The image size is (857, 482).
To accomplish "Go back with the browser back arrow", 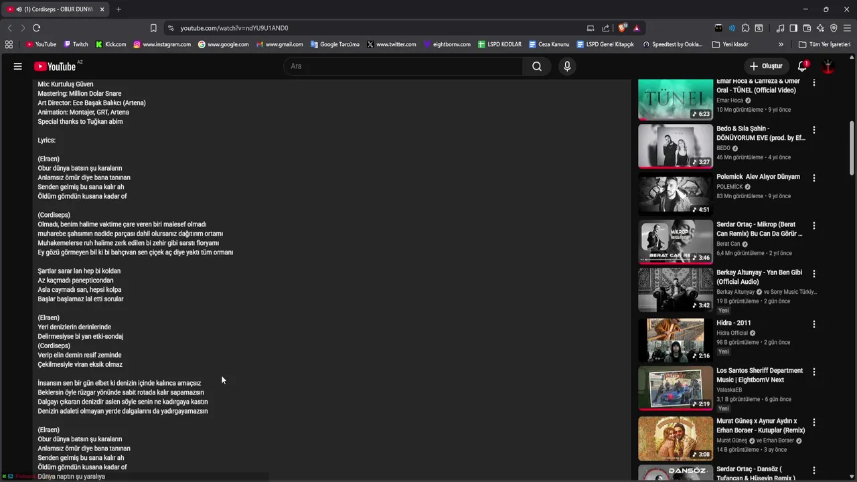I will tap(9, 28).
